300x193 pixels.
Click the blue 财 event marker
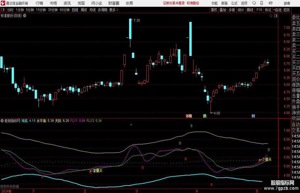[x=253, y=116]
